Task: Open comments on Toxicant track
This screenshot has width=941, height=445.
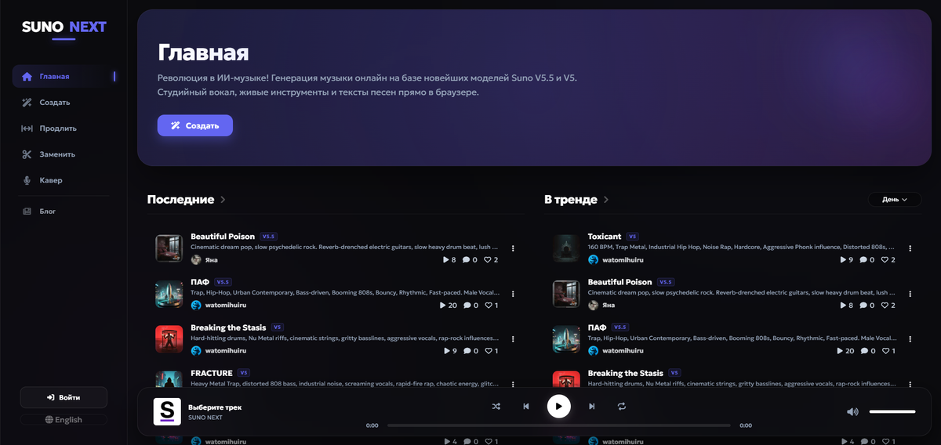Action: click(863, 260)
